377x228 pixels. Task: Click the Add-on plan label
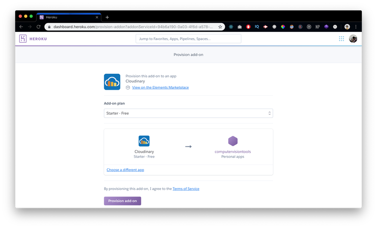pos(114,103)
